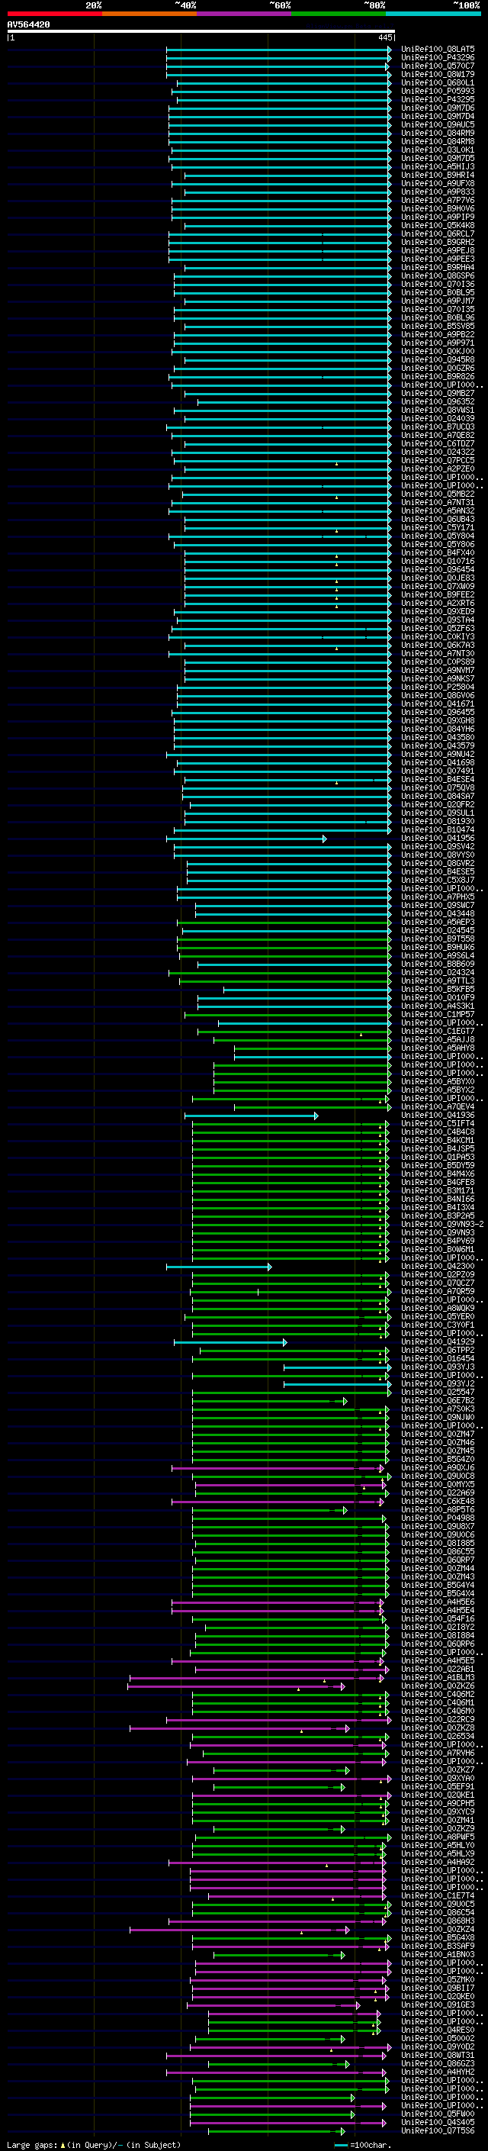Select hit UniRef100_C1EGT7
488x2151 pixels.
point(438,1032)
